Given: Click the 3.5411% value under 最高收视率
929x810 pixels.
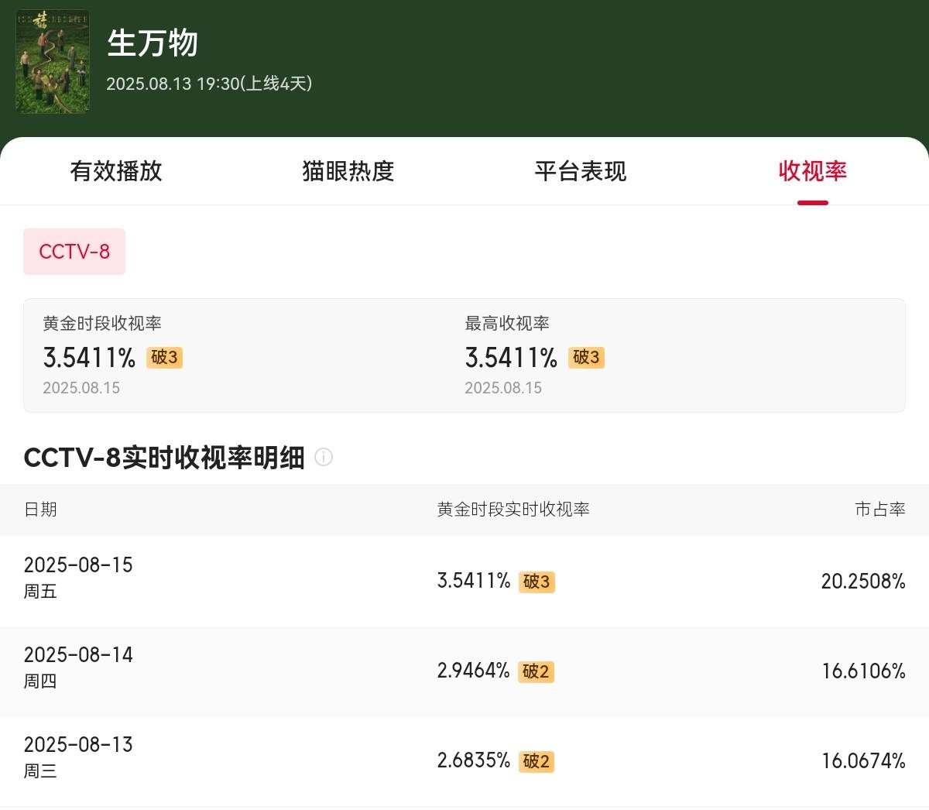Looking at the screenshot, I should (511, 358).
